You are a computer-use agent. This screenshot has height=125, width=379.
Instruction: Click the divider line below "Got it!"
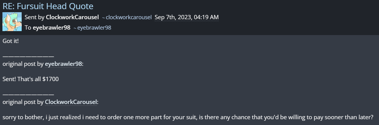click(x=28, y=56)
